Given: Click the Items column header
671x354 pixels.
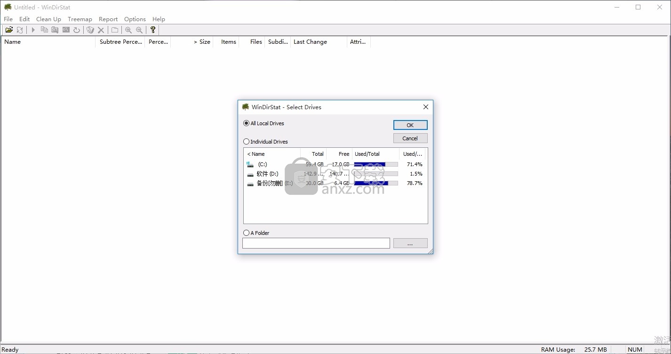Looking at the screenshot, I should click(x=226, y=42).
